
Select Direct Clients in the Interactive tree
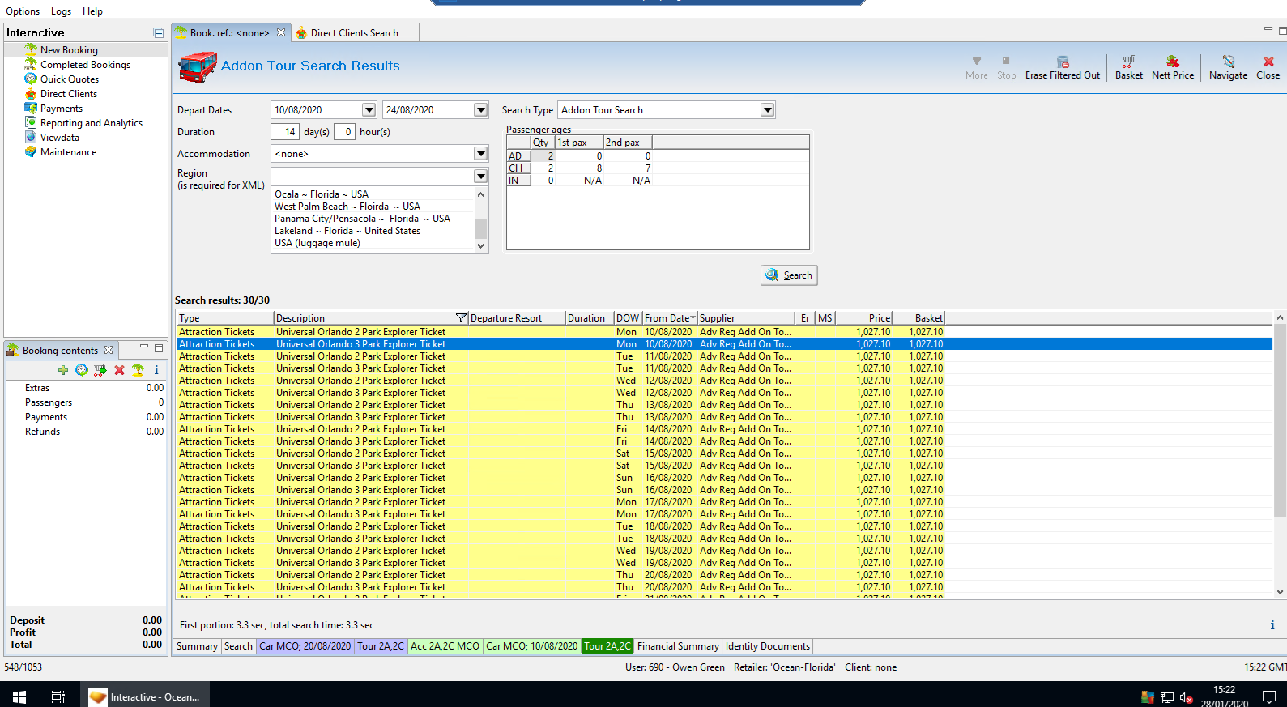(x=69, y=94)
